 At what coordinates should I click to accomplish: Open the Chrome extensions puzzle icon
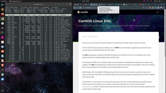(x=158, y=8)
